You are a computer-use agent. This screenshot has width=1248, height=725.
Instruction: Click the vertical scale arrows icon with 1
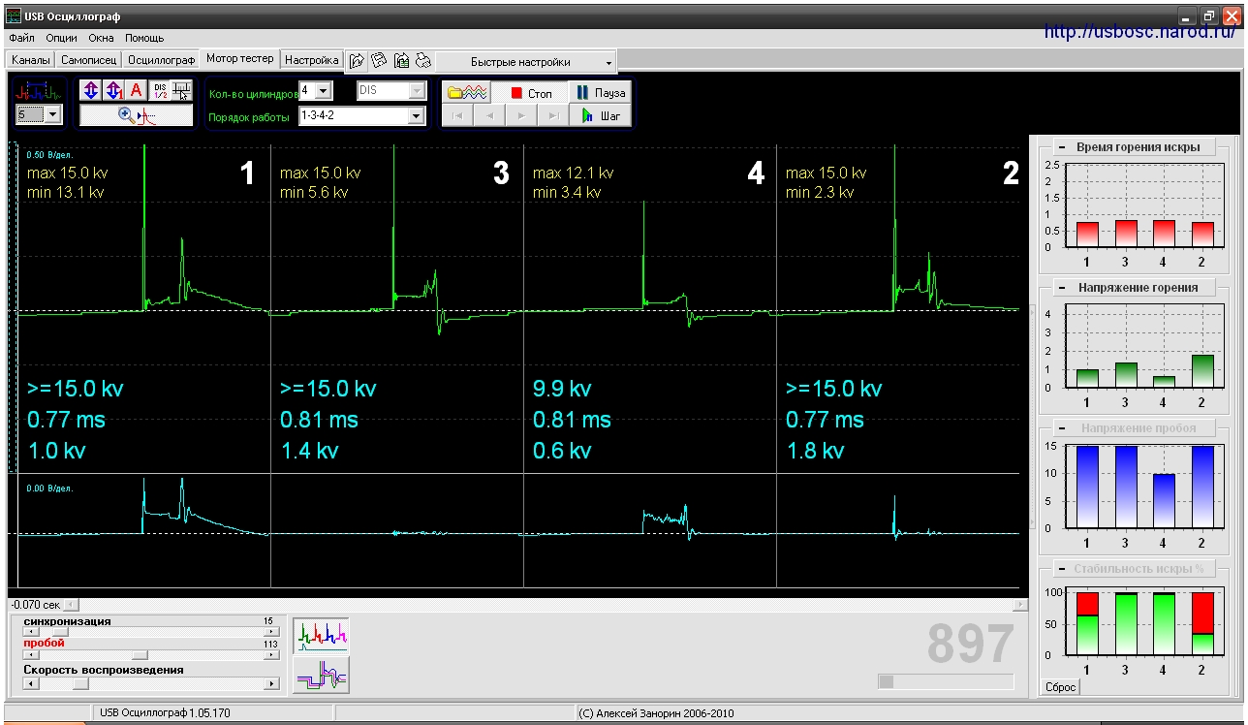pyautogui.click(x=112, y=90)
